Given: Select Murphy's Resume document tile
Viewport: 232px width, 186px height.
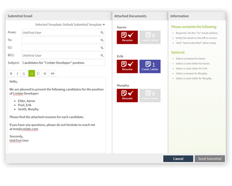Looking at the screenshot, I should [127, 96].
